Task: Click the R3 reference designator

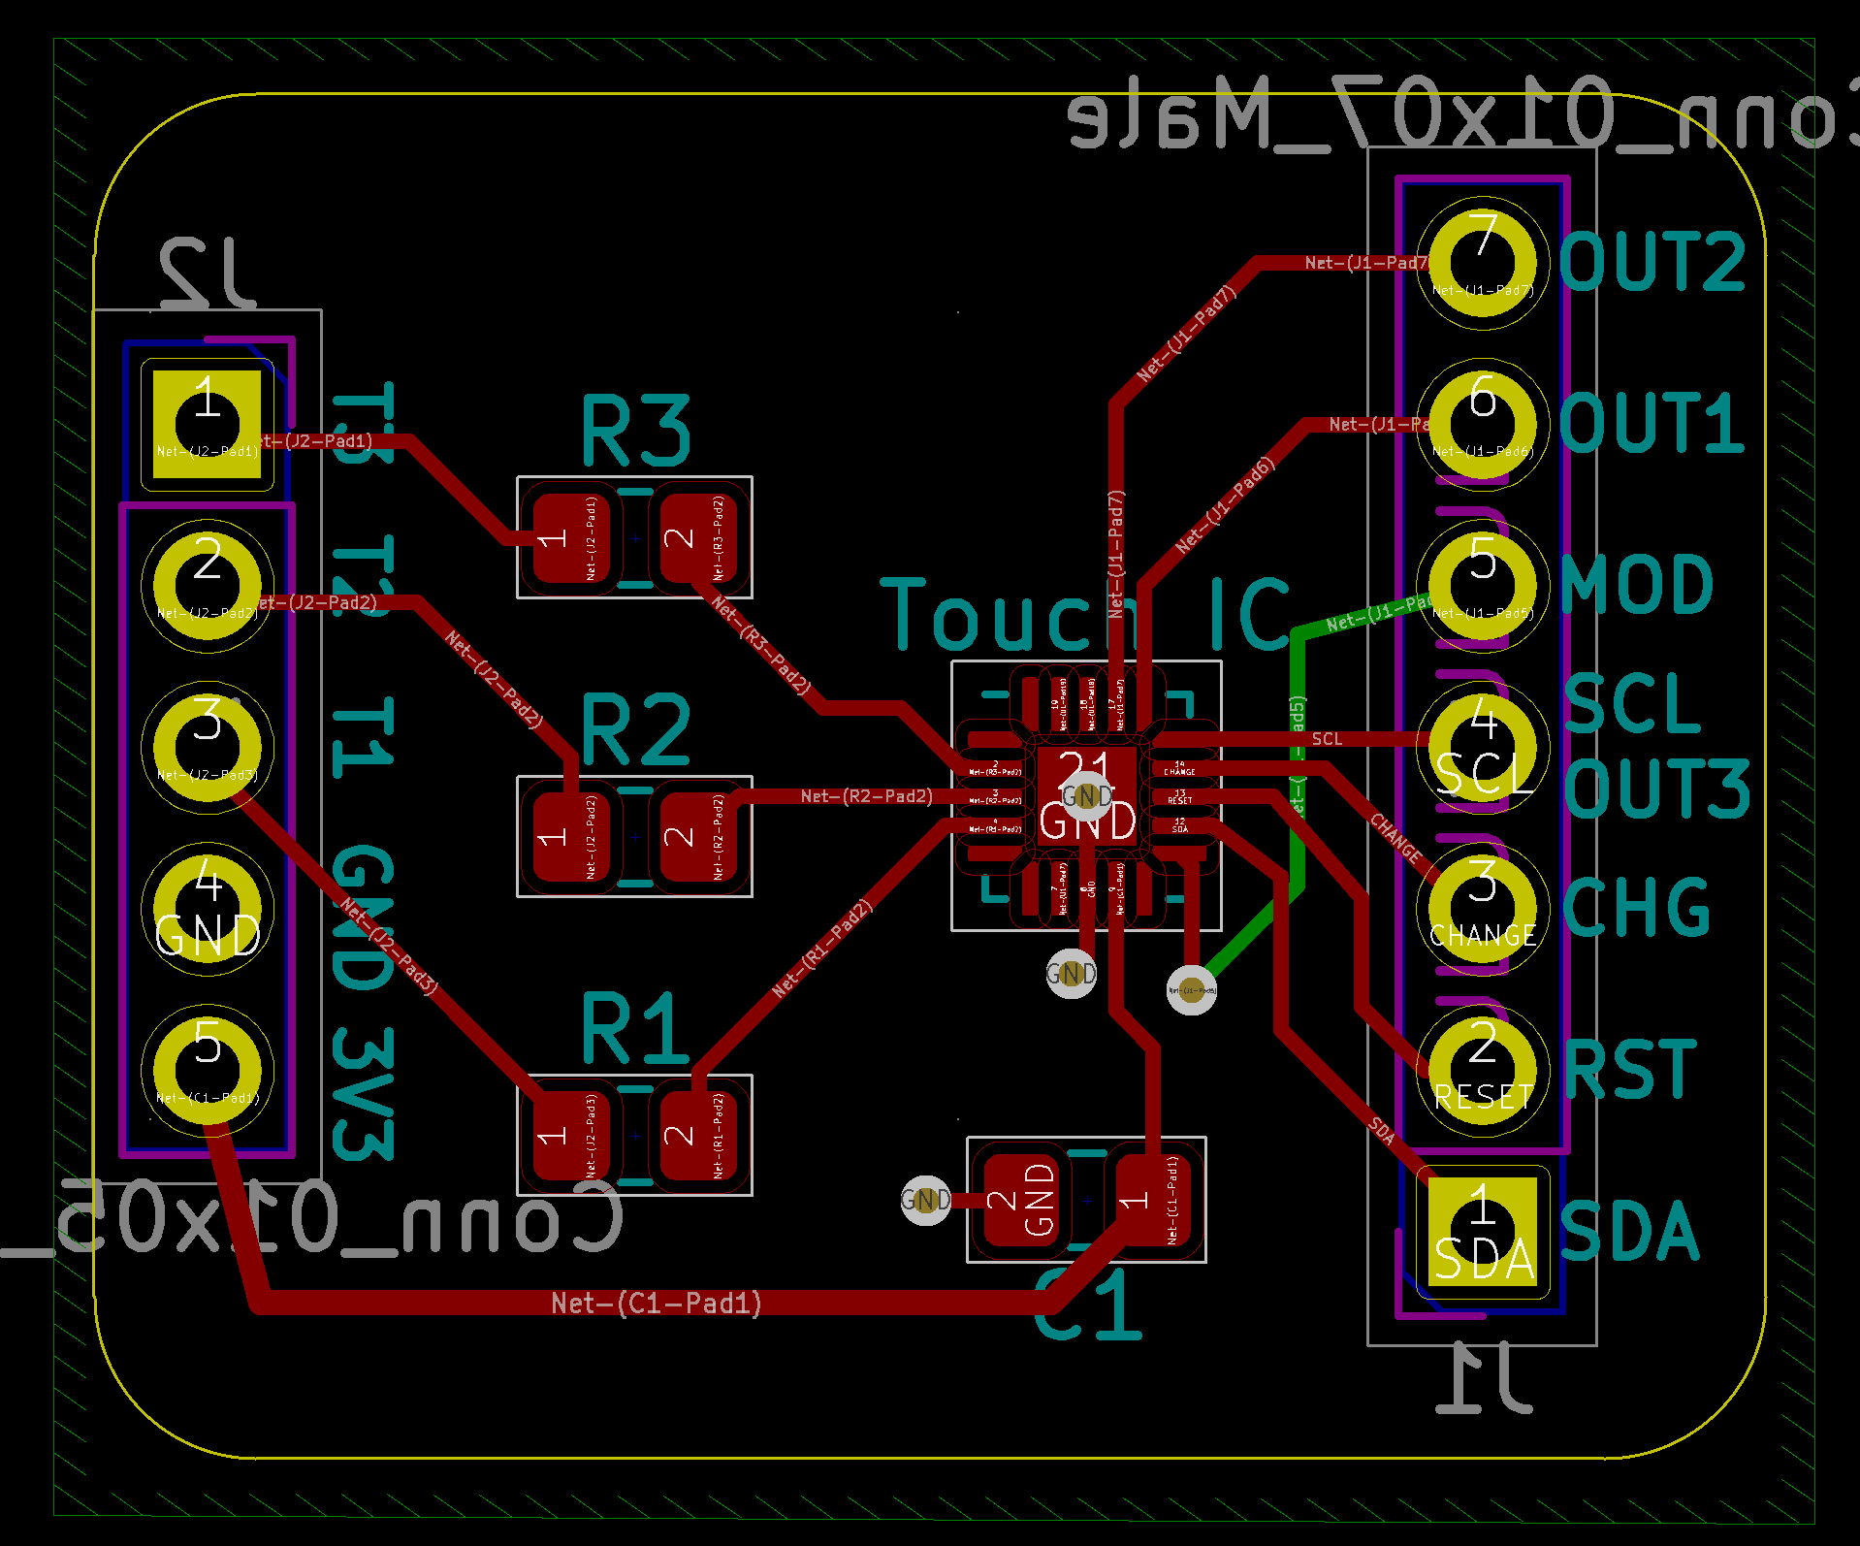Action: (635, 431)
